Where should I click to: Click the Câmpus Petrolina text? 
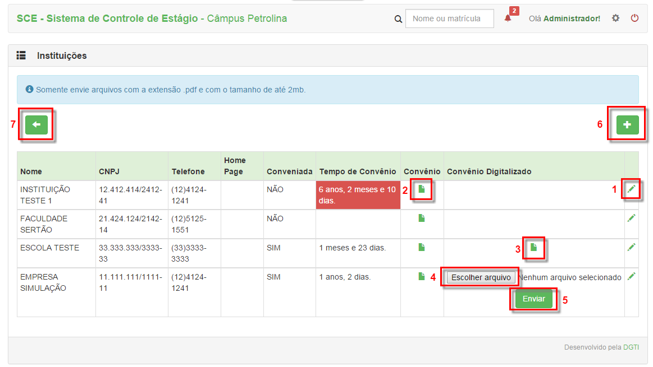click(x=247, y=18)
